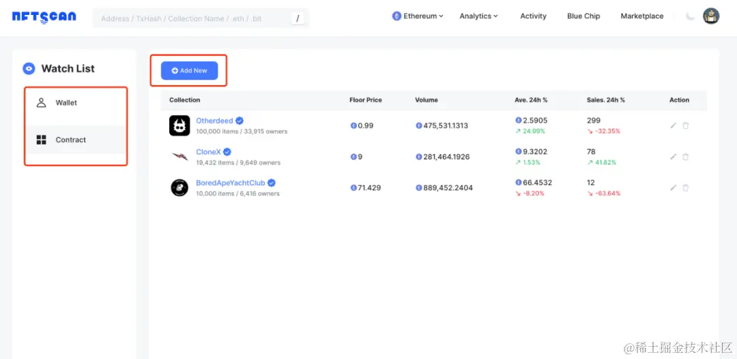The width and height of the screenshot is (737, 359).
Task: Click the Contract grid icon
Action: click(x=42, y=140)
